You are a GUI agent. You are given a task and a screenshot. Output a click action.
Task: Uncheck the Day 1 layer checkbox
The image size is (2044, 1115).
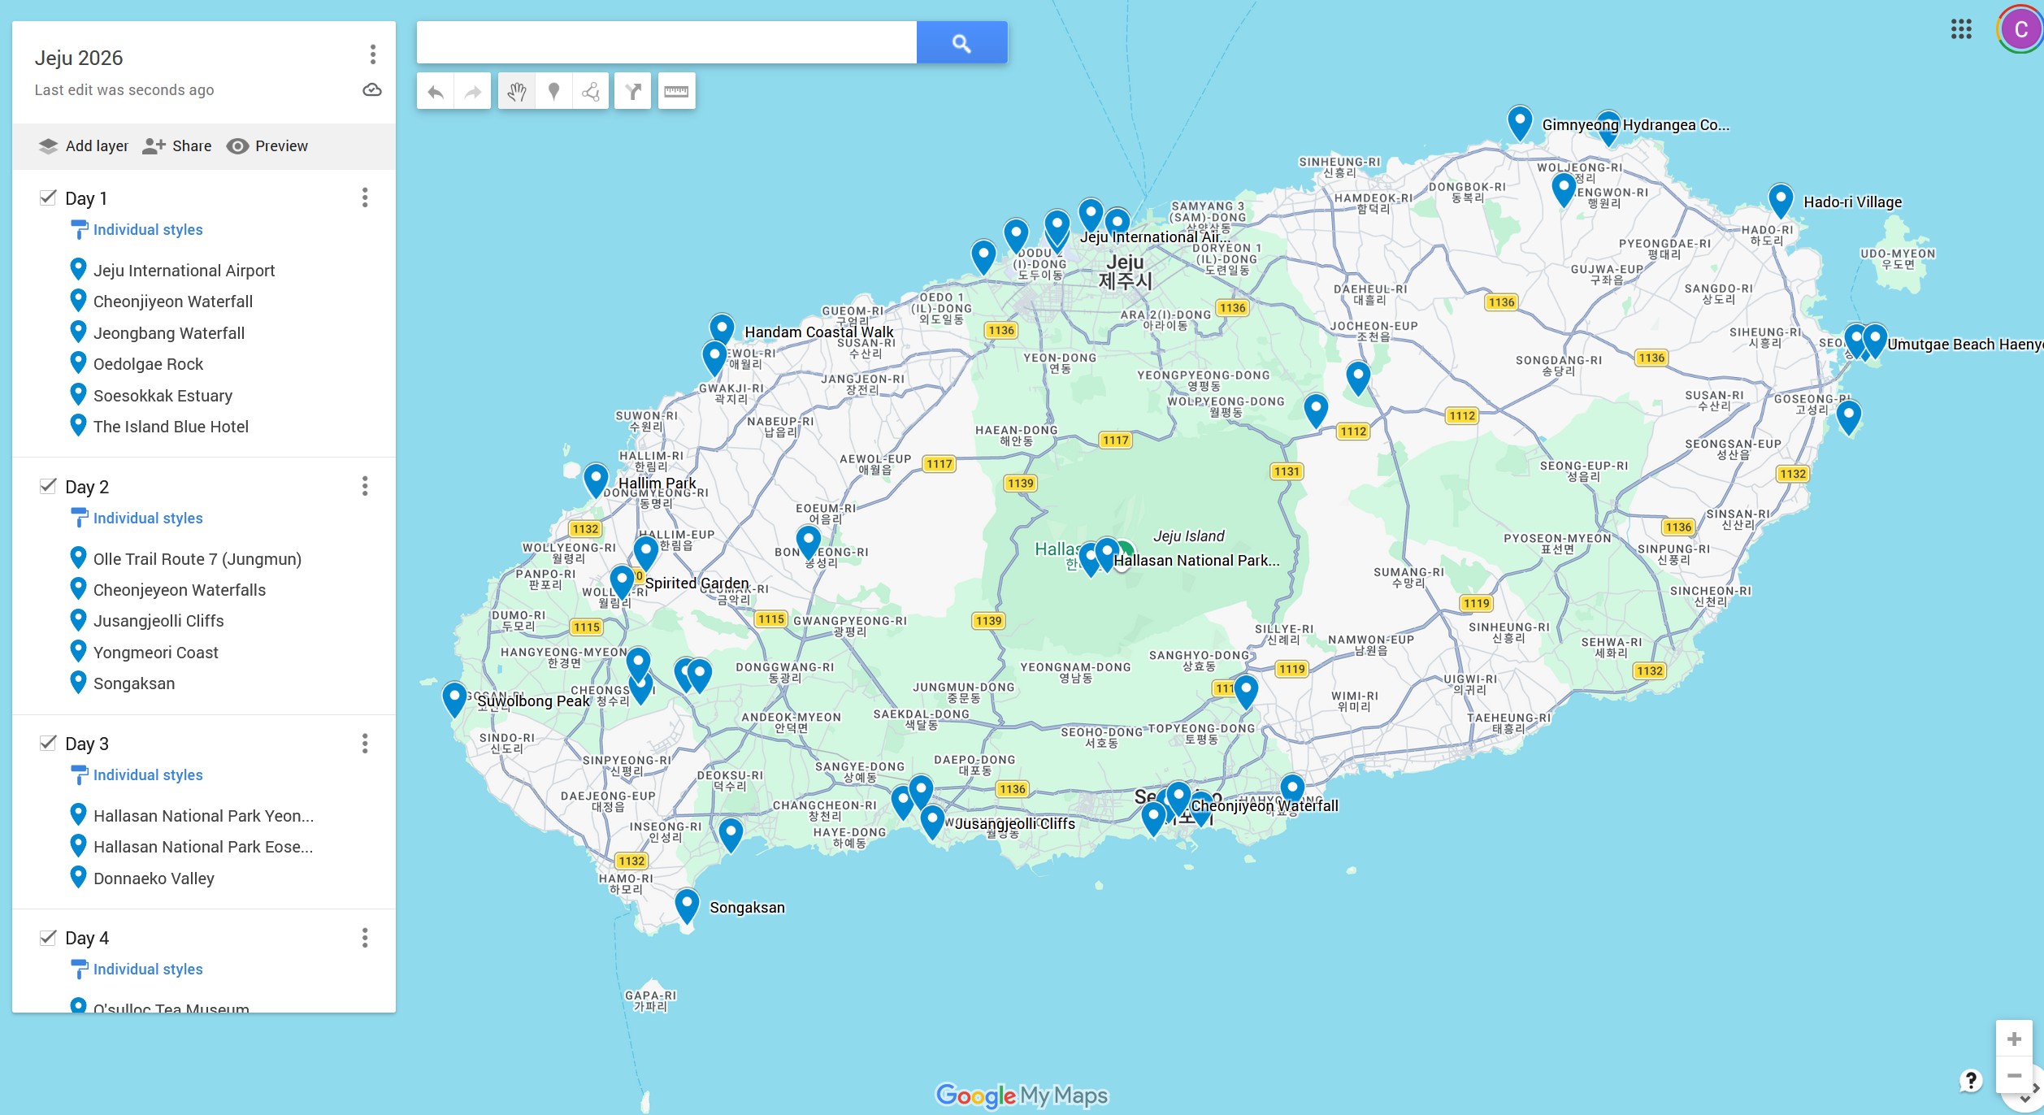point(48,197)
